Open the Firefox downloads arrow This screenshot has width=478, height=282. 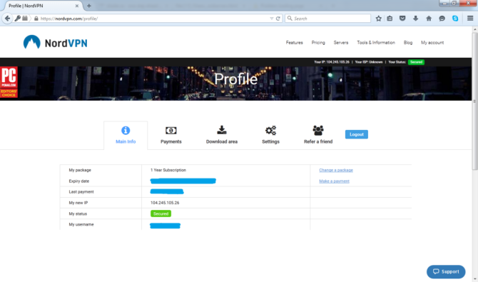(415, 19)
